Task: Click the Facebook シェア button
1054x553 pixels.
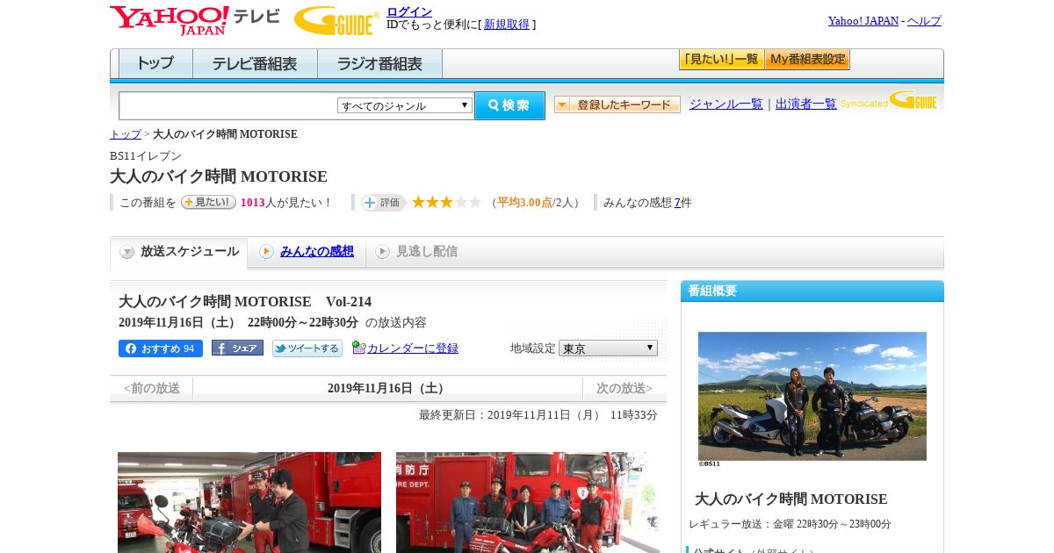Action: point(237,348)
